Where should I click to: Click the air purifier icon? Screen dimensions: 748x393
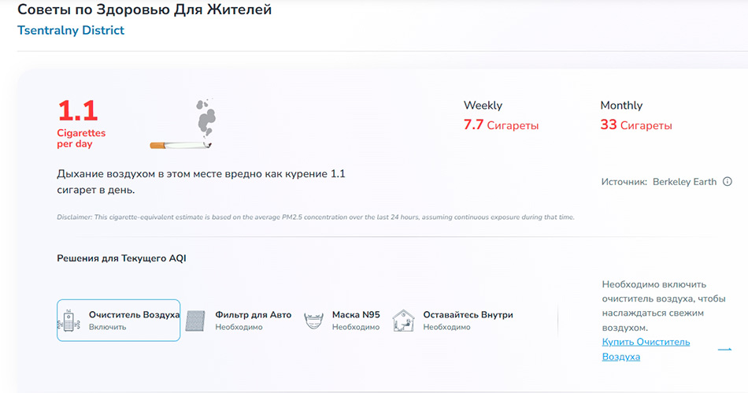click(x=72, y=320)
